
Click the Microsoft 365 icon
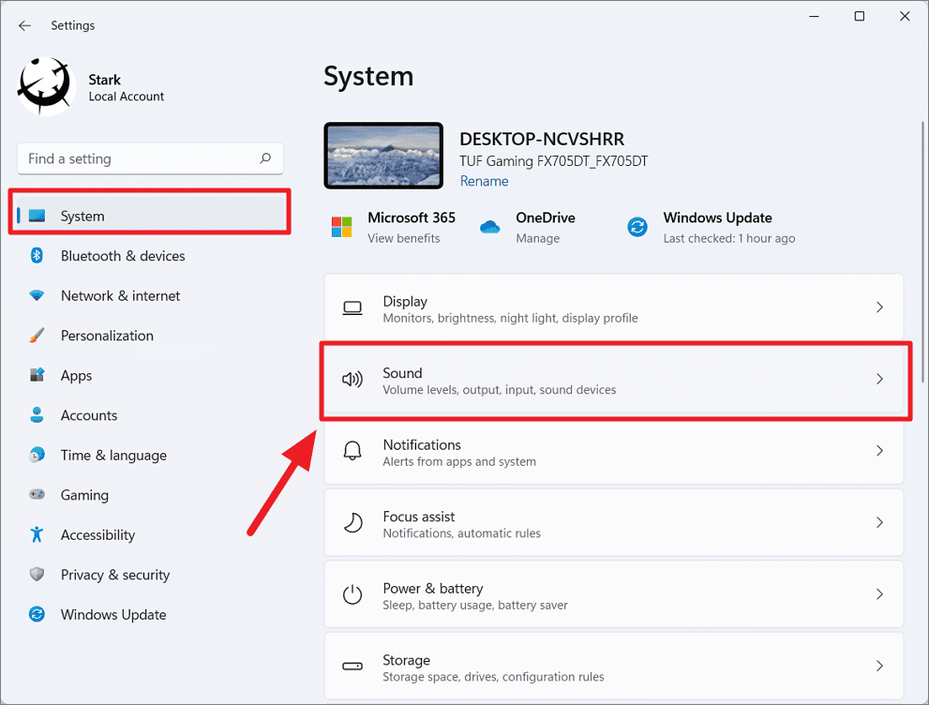click(341, 226)
